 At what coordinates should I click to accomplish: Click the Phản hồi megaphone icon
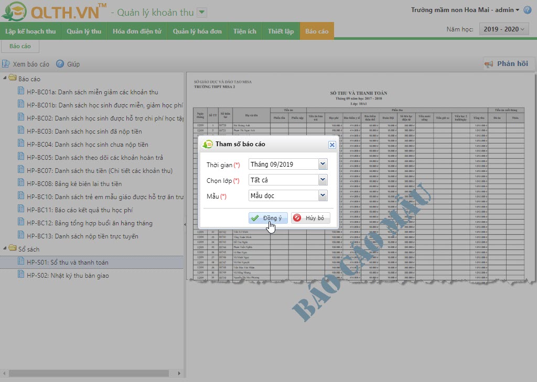pos(489,64)
